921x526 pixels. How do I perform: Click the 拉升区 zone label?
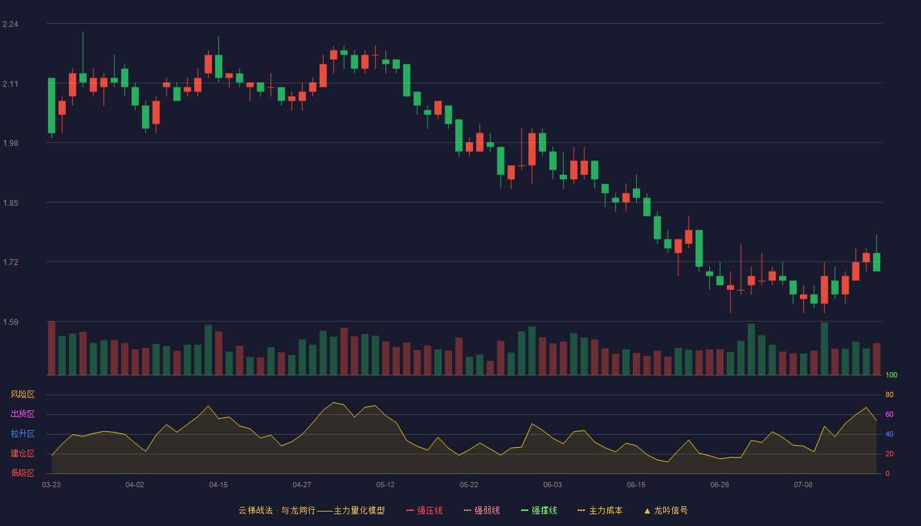pos(22,434)
